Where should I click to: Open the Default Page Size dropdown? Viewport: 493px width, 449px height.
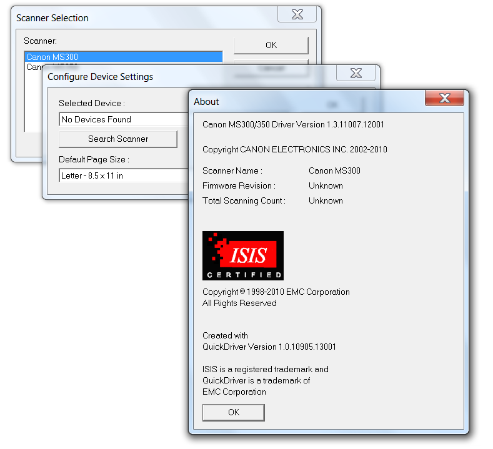[x=124, y=175]
